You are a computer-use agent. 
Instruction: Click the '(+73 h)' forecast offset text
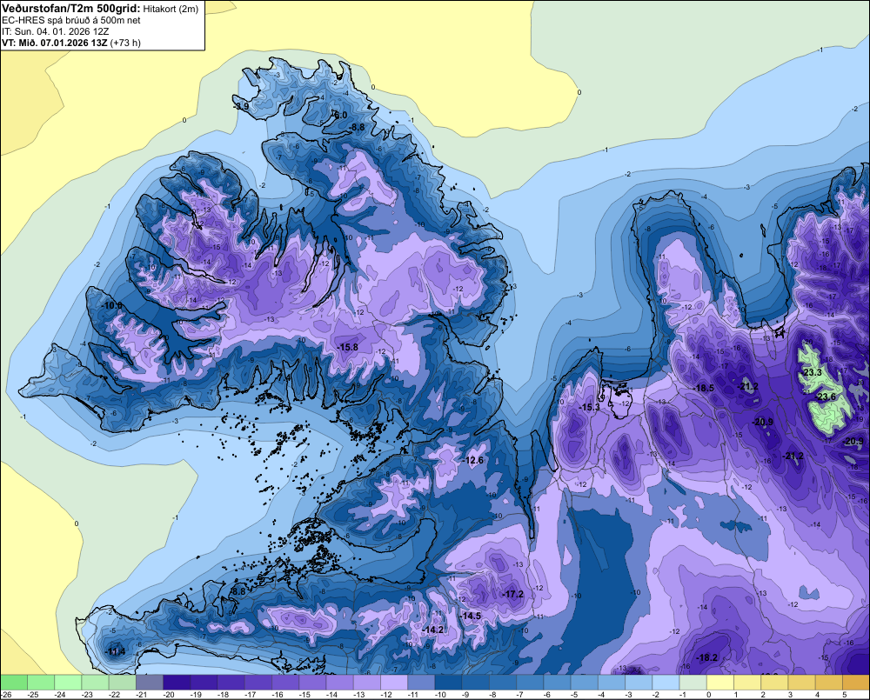tap(125, 43)
